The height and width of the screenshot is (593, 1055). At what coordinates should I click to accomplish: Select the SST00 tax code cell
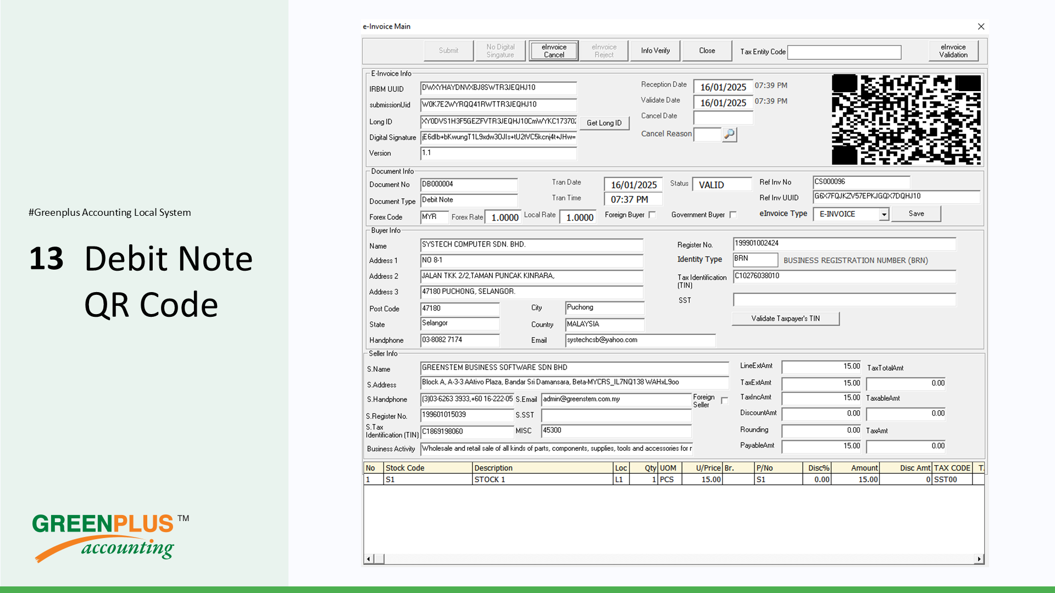click(x=952, y=479)
